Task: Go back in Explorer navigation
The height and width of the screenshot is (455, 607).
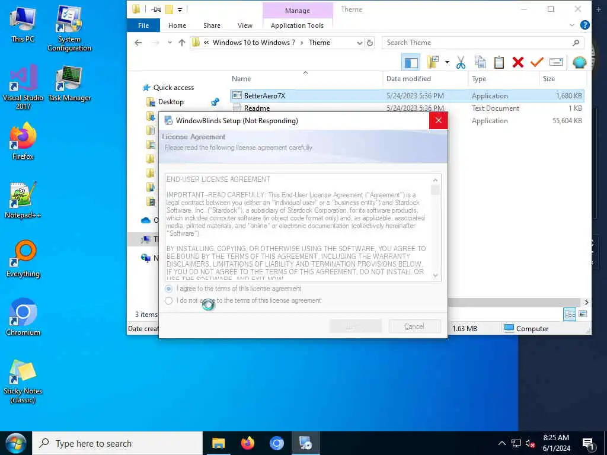Action: 138,43
